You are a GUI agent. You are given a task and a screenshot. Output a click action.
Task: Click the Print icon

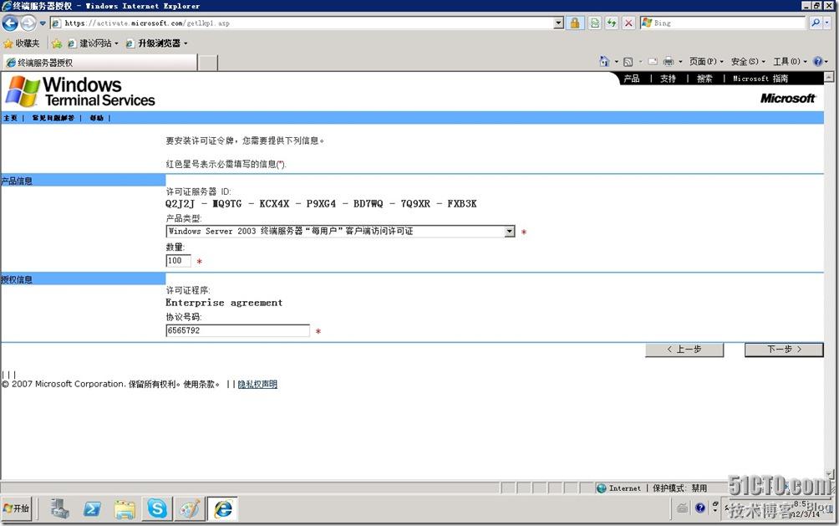click(x=669, y=62)
